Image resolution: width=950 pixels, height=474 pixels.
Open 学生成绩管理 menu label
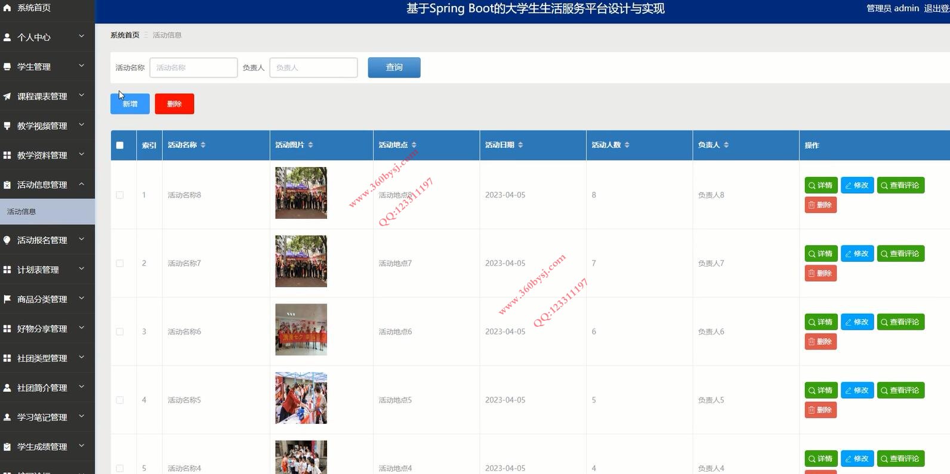coord(42,447)
